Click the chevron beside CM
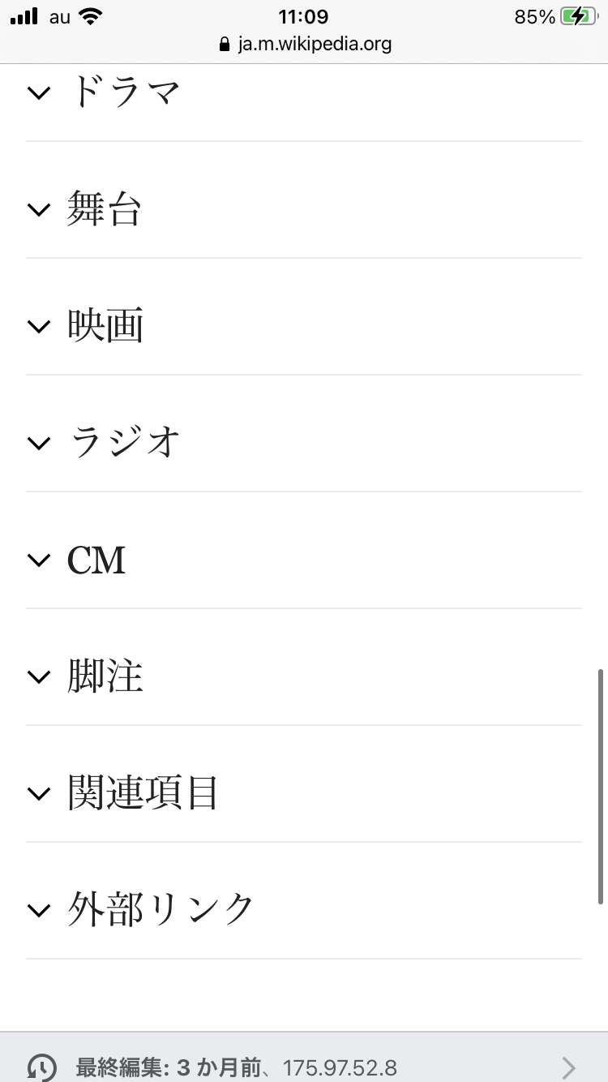This screenshot has width=608, height=1082. 39,560
